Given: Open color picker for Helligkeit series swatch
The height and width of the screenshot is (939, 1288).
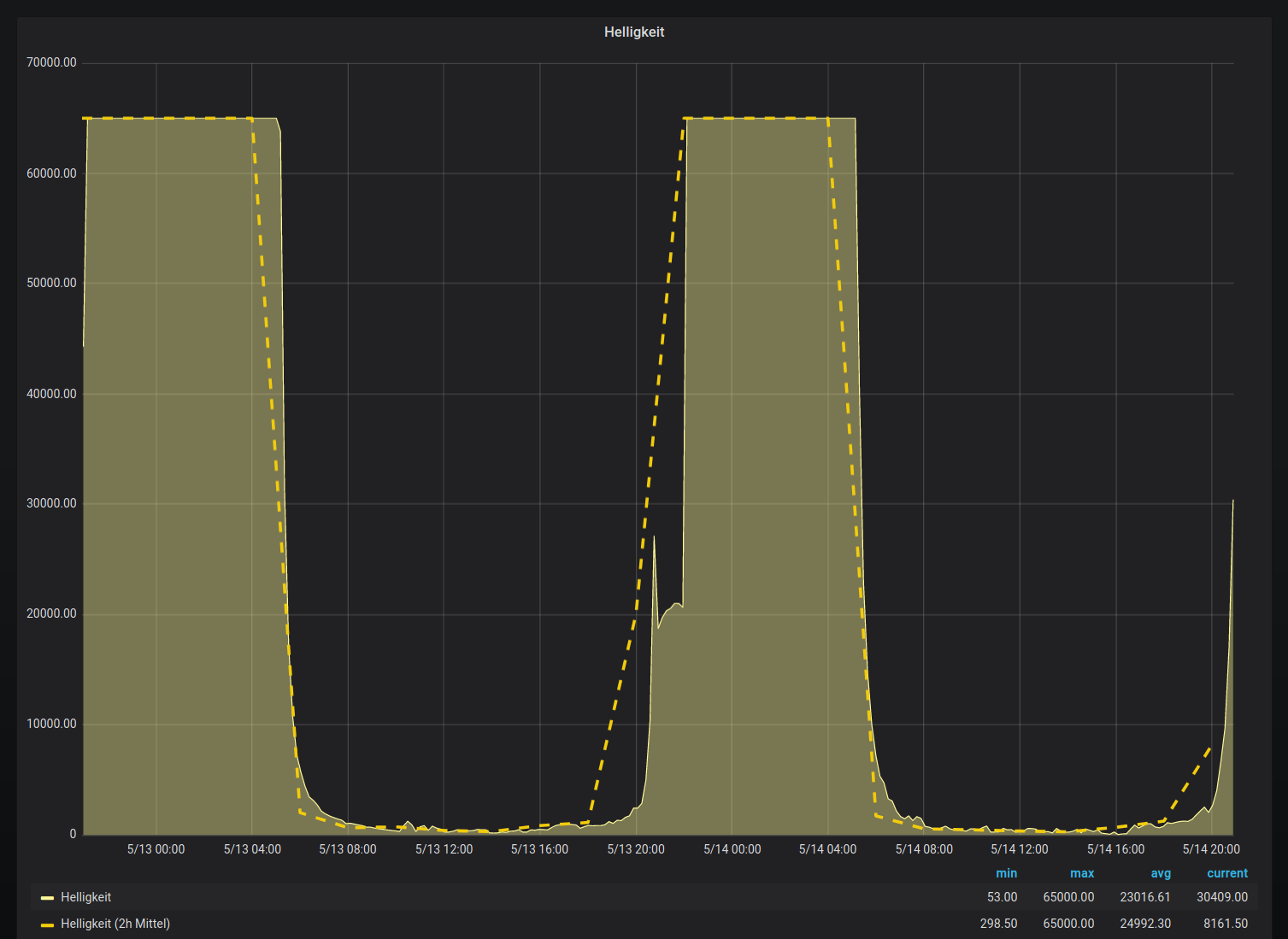Looking at the screenshot, I should point(48,898).
